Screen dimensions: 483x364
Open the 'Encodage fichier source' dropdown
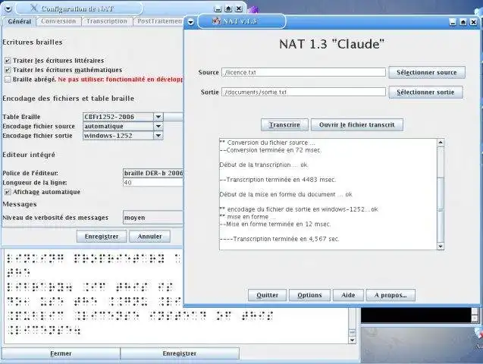158,126
